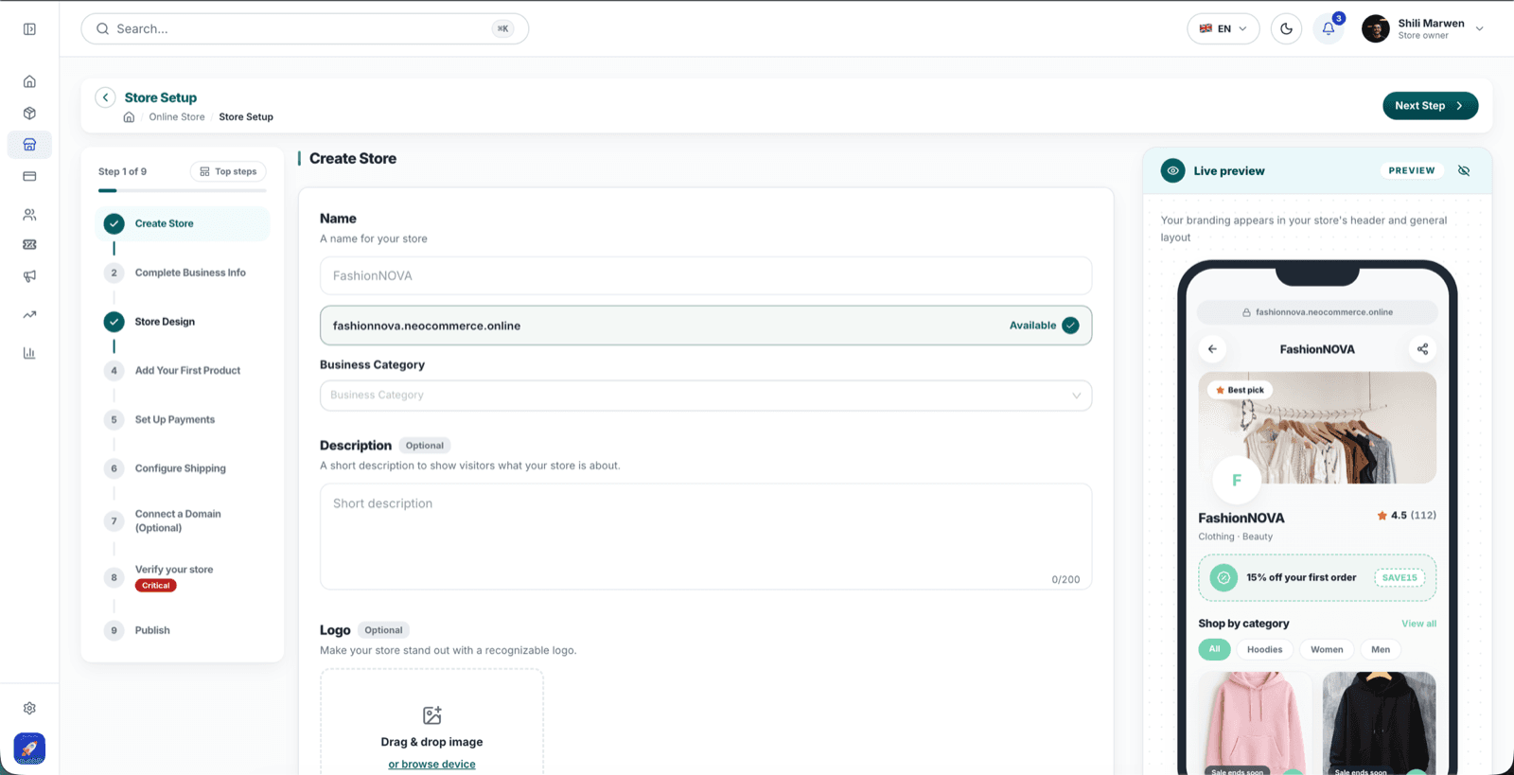1514x775 pixels.
Task: Select the Women category chip
Action: [1327, 649]
